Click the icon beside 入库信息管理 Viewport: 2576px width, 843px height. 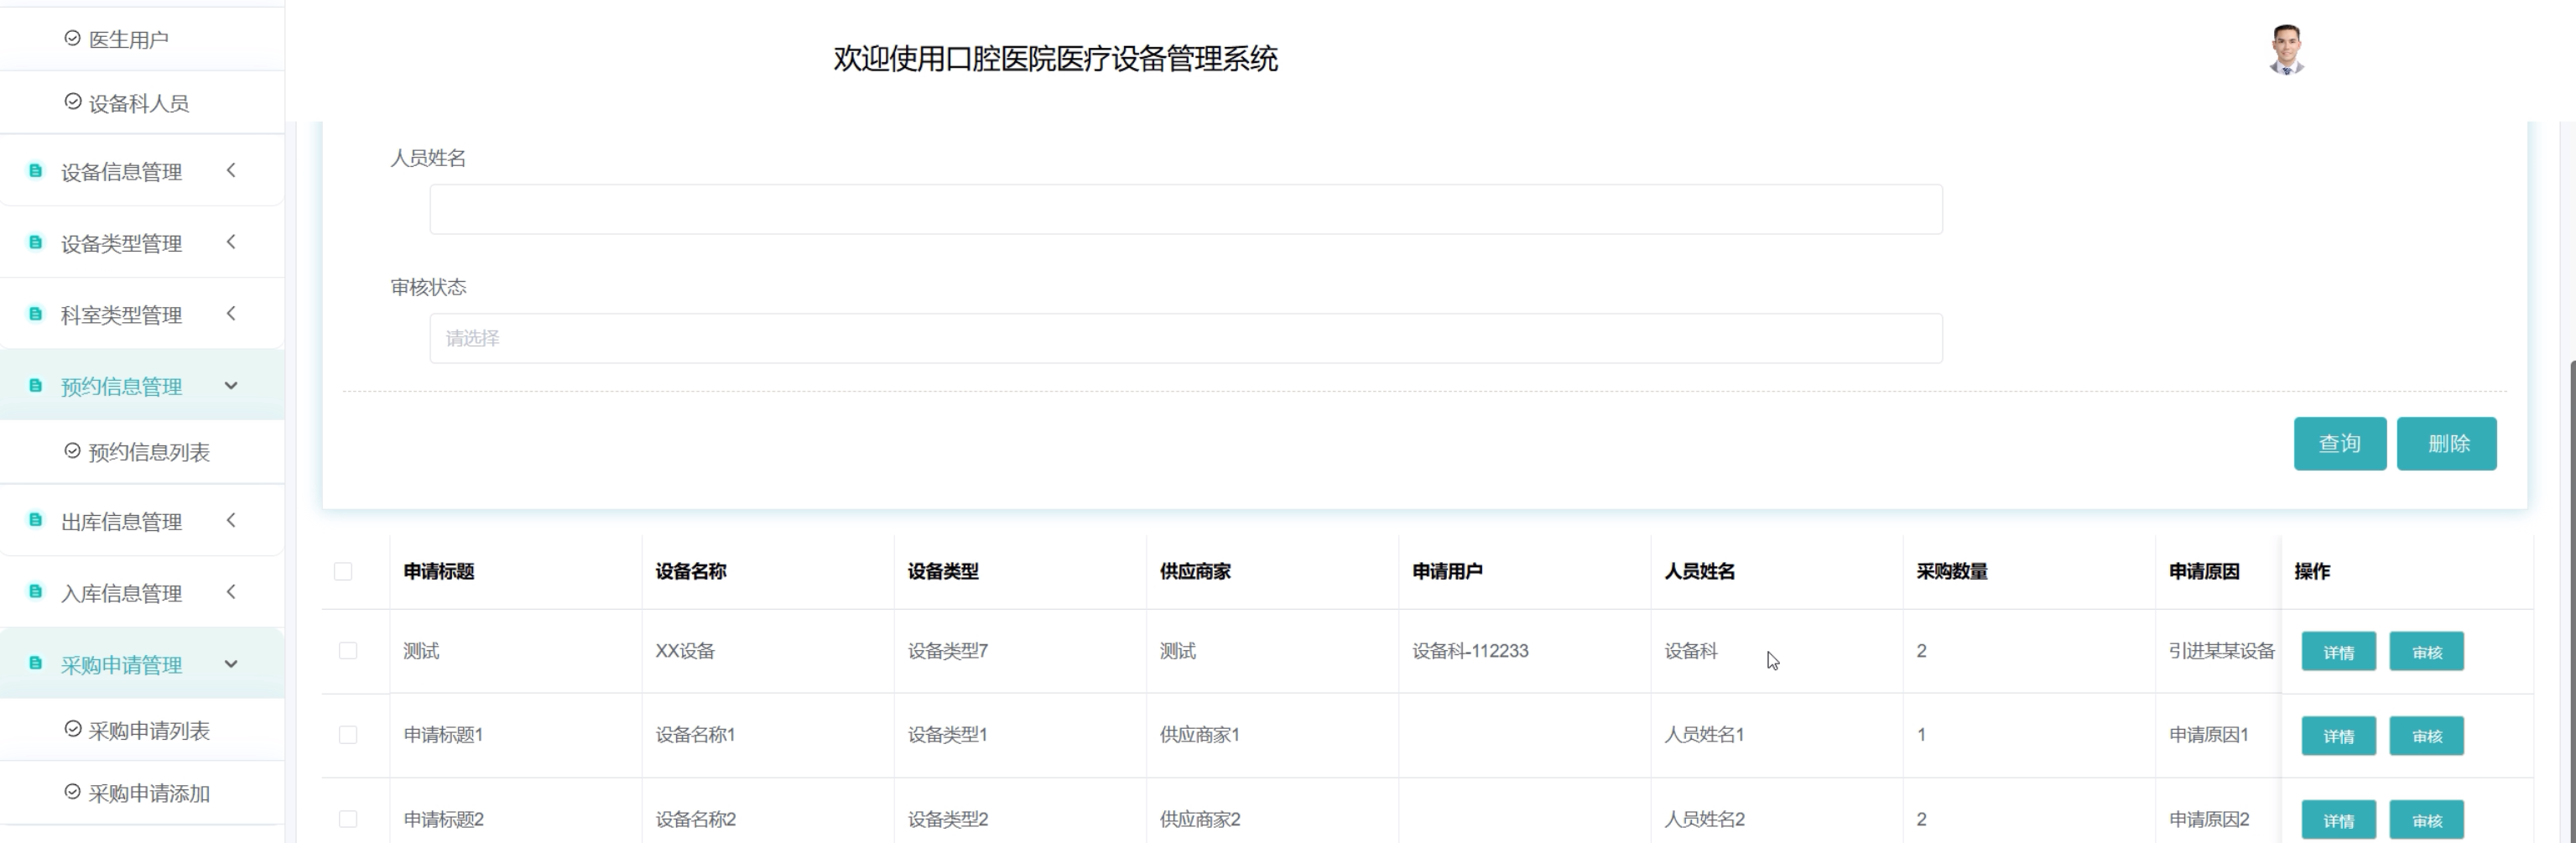tap(36, 592)
